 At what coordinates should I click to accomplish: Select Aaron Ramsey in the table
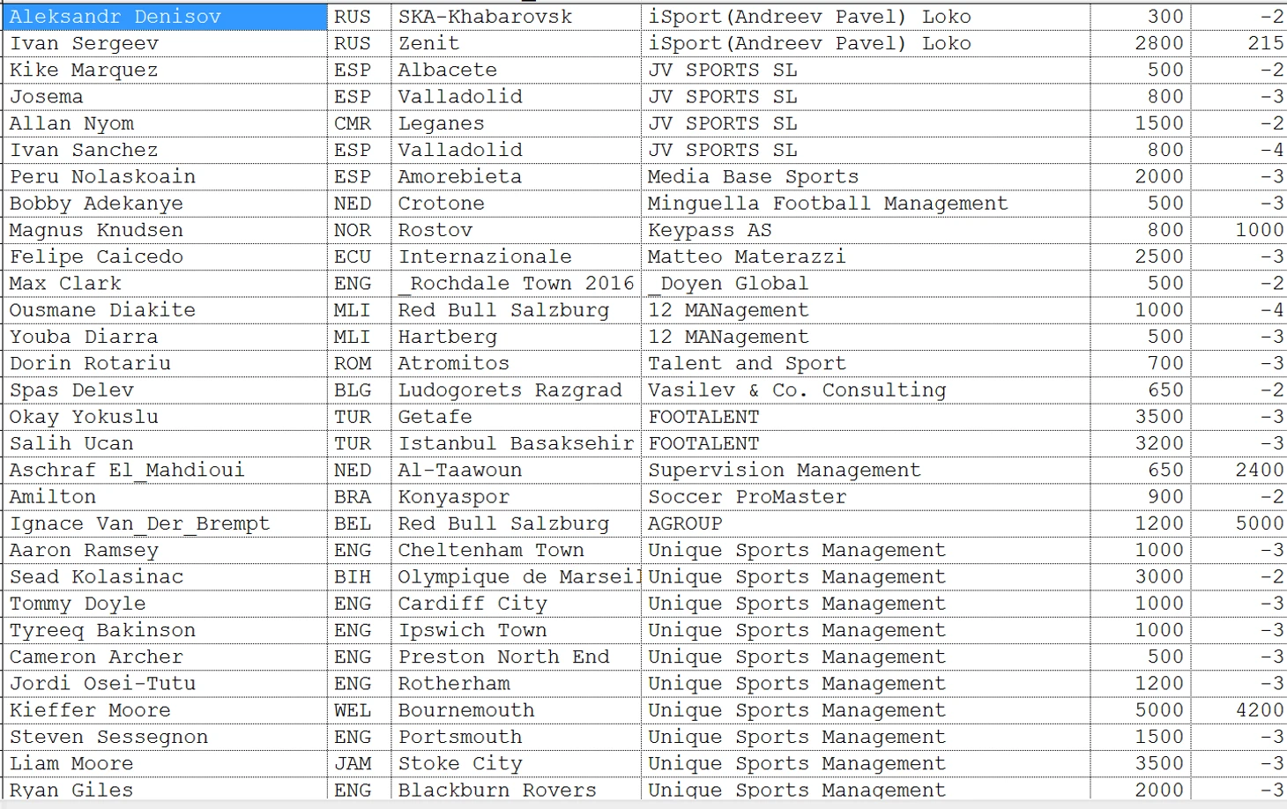(165, 550)
